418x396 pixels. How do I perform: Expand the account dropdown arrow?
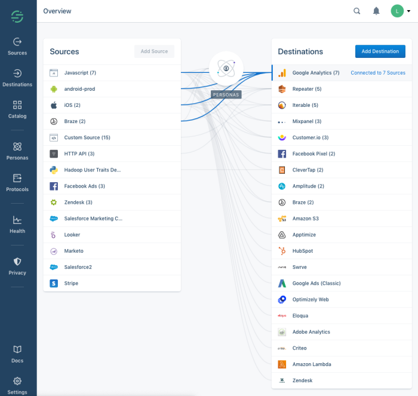point(408,11)
